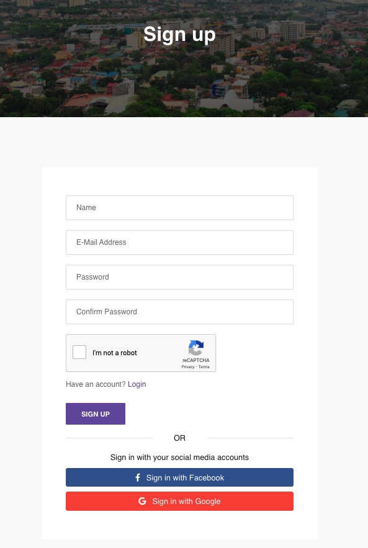Viewport: 368px width, 548px height.
Task: Choose Sign in with Facebook button
Action: (179, 477)
